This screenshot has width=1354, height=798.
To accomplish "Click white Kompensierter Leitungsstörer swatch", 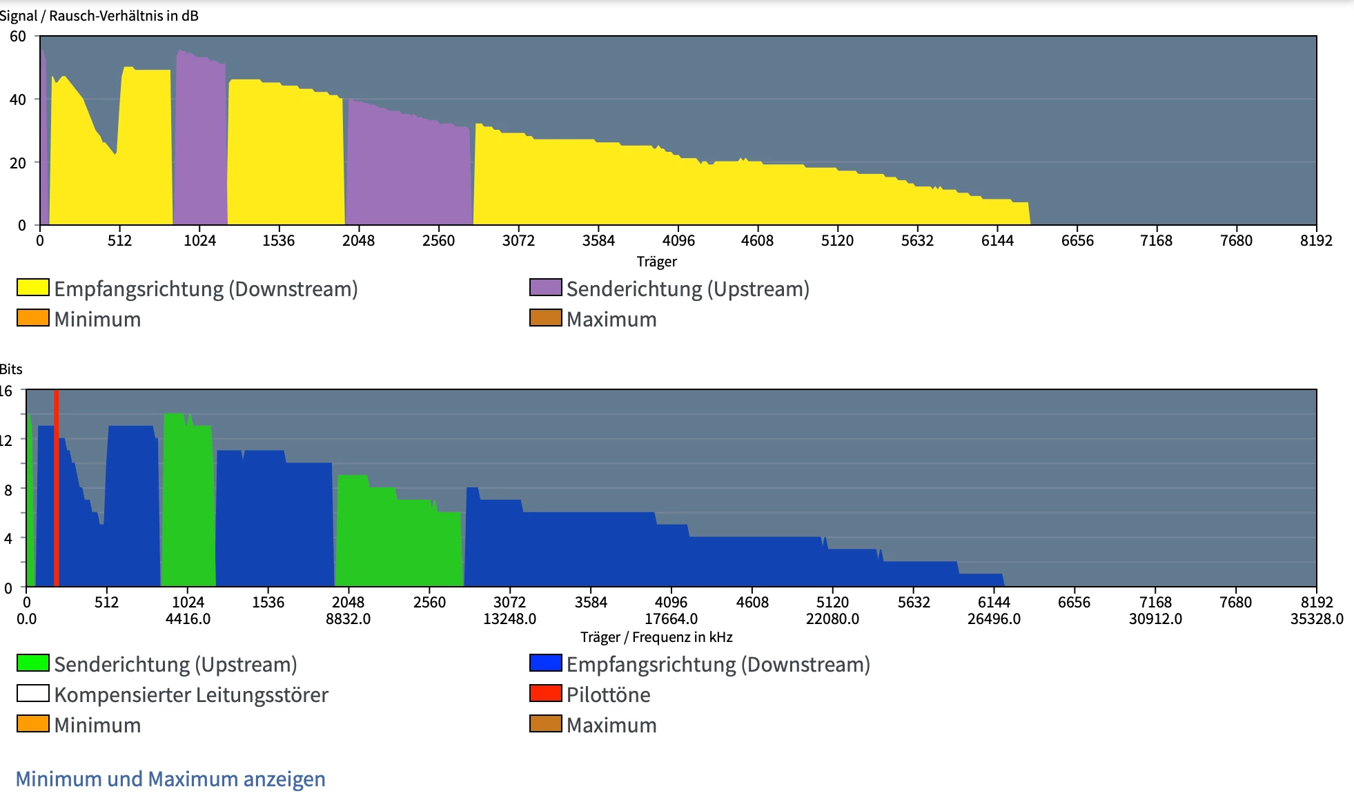I will click(x=32, y=694).
